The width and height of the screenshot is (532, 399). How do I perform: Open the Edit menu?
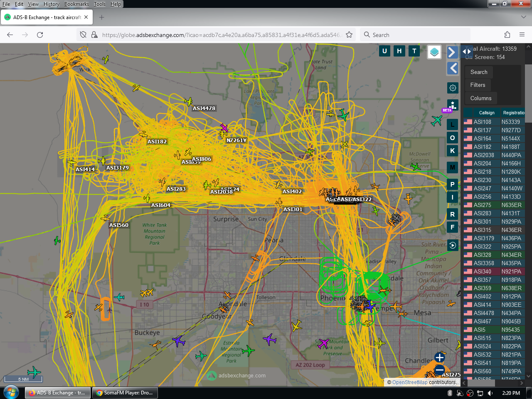(19, 4)
